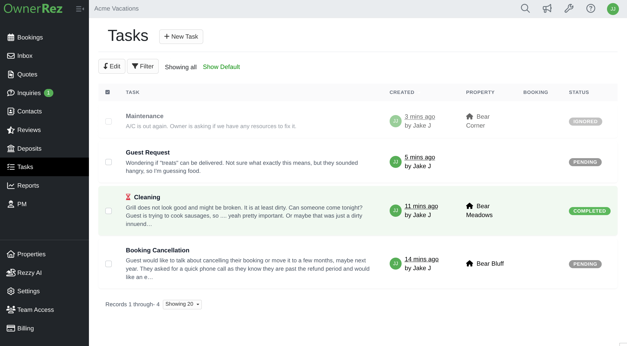Click the '11 mins ago' timestamp
The height and width of the screenshot is (346, 627).
pyautogui.click(x=421, y=206)
